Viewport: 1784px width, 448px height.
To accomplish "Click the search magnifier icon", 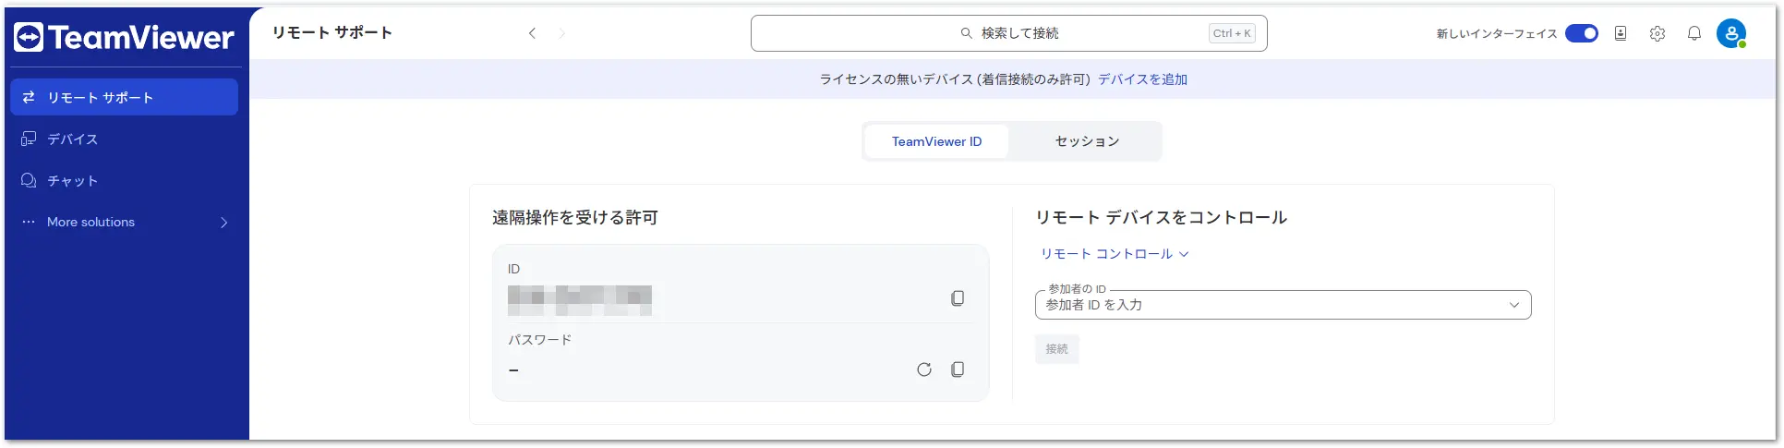I will (966, 33).
